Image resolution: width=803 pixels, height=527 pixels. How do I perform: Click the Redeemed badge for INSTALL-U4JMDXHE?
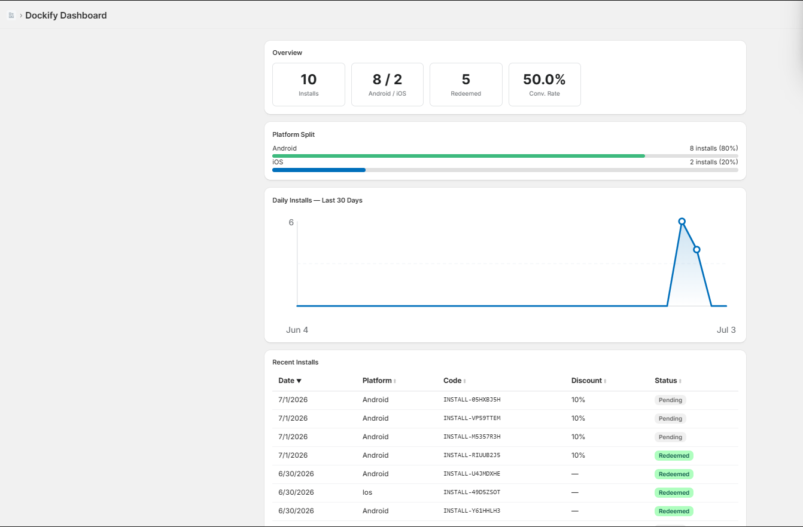click(x=674, y=474)
